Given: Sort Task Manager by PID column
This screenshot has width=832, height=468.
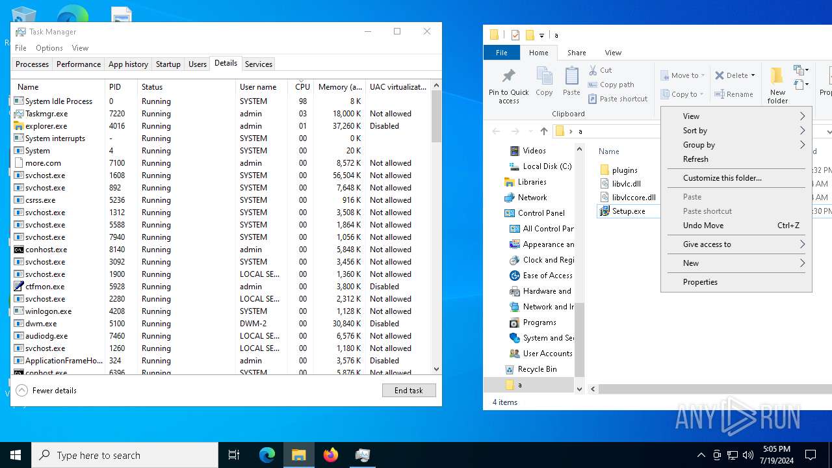Looking at the screenshot, I should [x=122, y=86].
